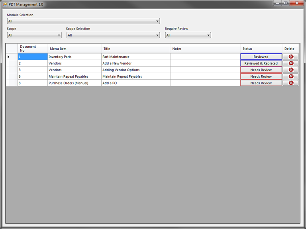Select Purchase Orders (Manual) cell
Screen dimensions: 306x229
[75, 83]
